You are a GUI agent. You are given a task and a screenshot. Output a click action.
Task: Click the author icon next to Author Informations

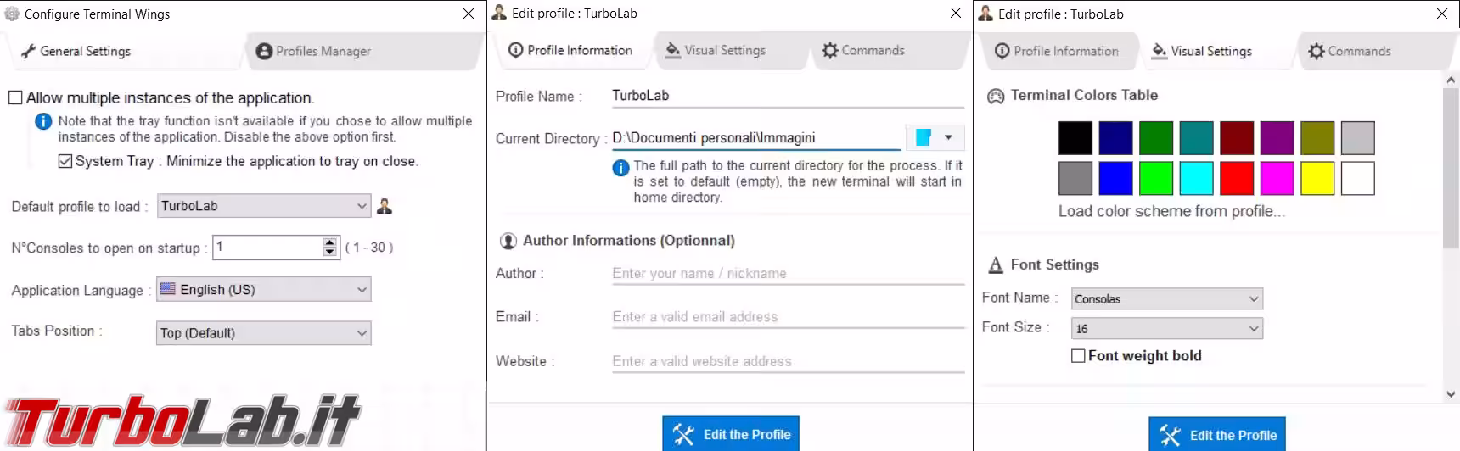click(508, 242)
